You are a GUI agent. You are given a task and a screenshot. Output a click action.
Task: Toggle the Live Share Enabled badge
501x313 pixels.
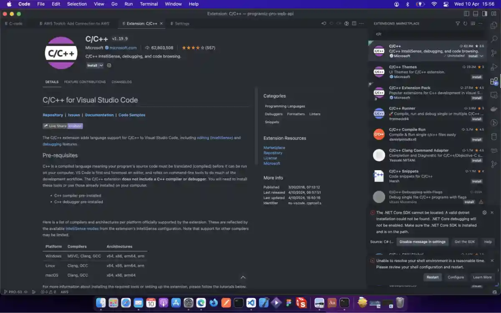pos(63,126)
